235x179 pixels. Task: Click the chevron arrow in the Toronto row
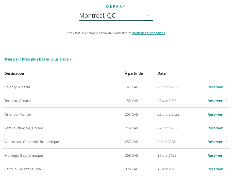point(226,101)
